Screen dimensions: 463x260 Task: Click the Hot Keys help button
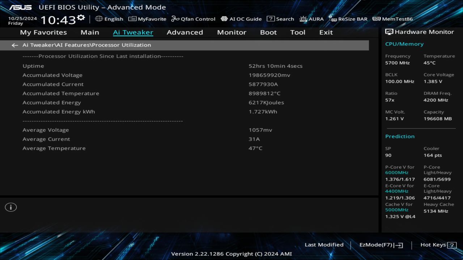(433, 244)
